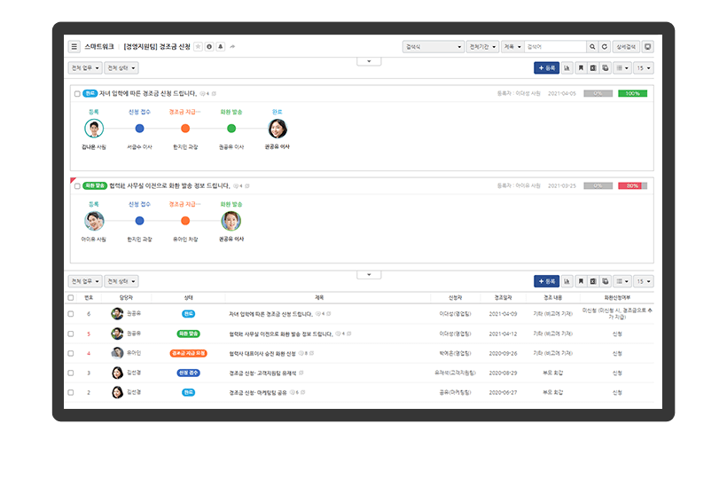Select checkbox for table row number 3
The image size is (727, 479).
[x=70, y=373]
